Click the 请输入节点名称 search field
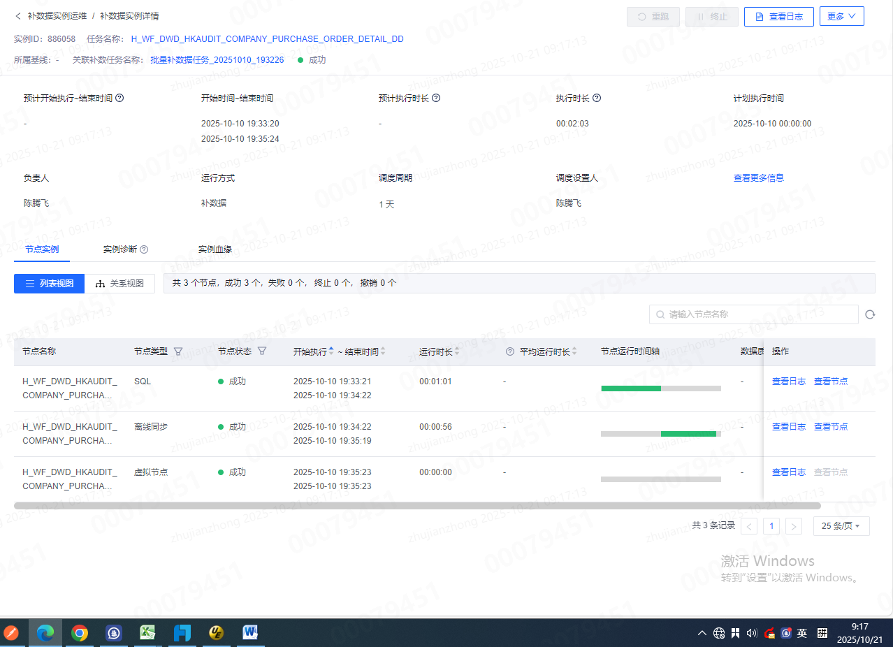Screen dimensions: 893x647 click(x=755, y=314)
